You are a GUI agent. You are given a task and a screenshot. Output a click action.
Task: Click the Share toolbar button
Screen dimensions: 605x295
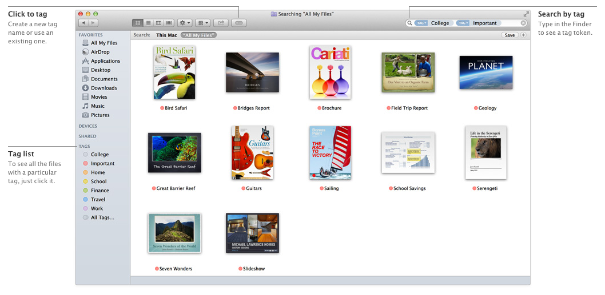coord(221,23)
